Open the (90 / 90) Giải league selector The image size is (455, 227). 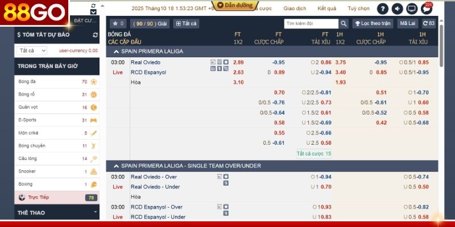point(150,24)
